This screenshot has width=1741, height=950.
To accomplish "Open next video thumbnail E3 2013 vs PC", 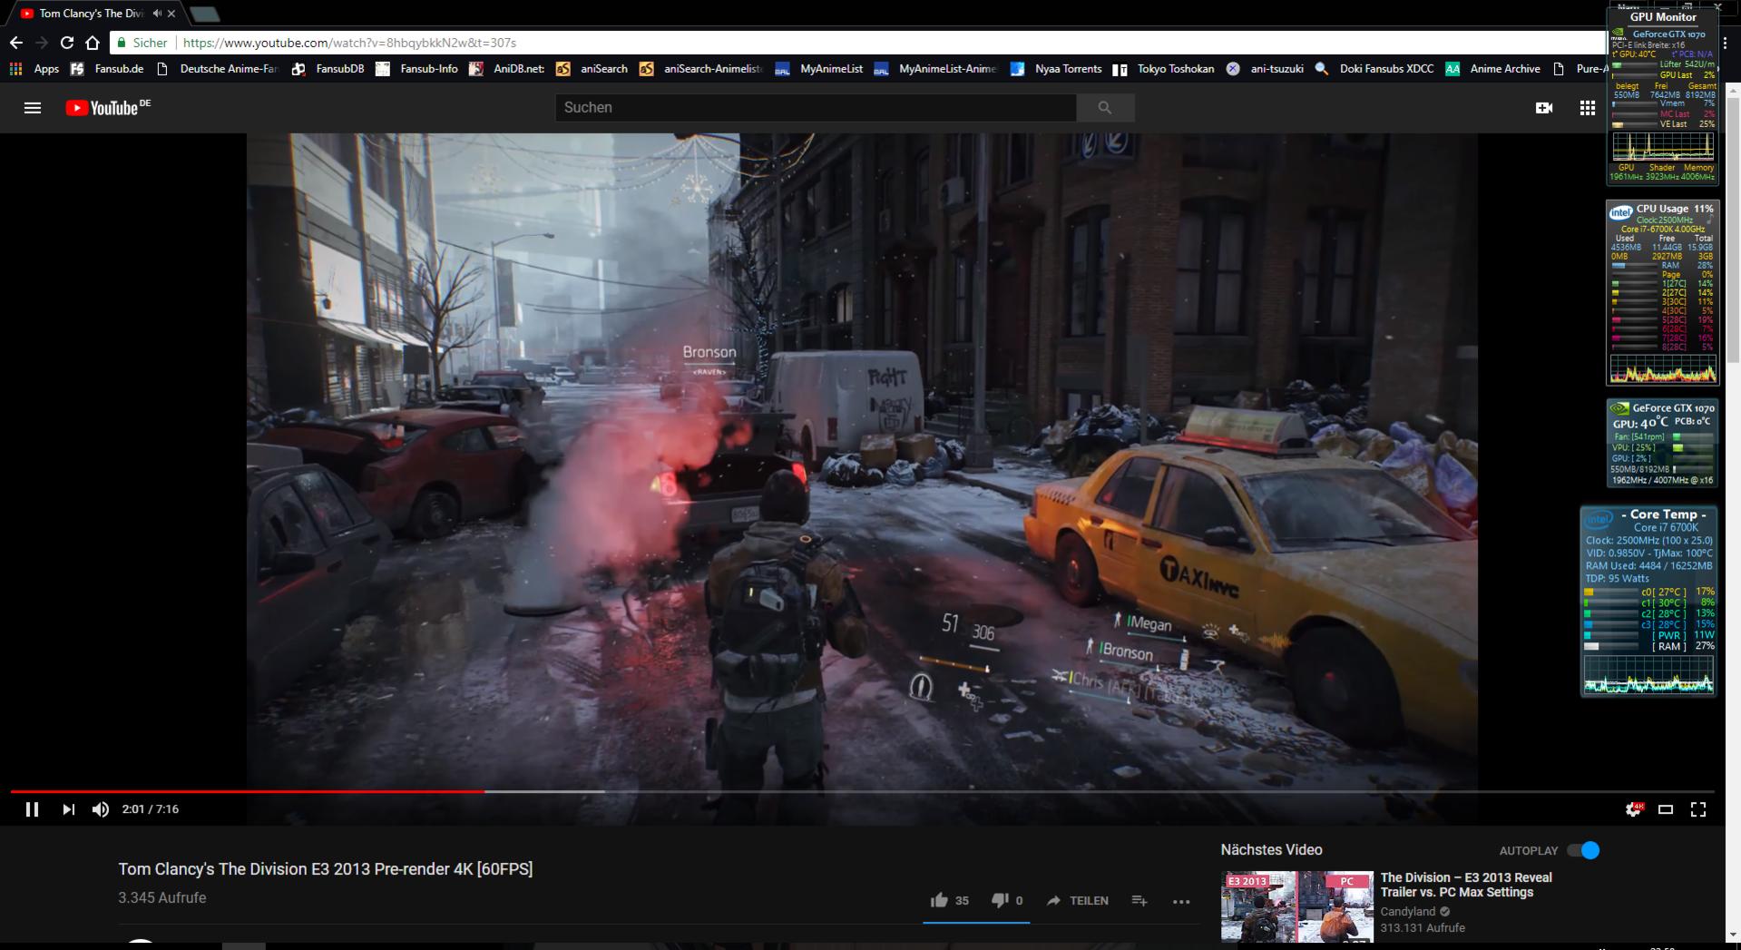I will [1296, 906].
